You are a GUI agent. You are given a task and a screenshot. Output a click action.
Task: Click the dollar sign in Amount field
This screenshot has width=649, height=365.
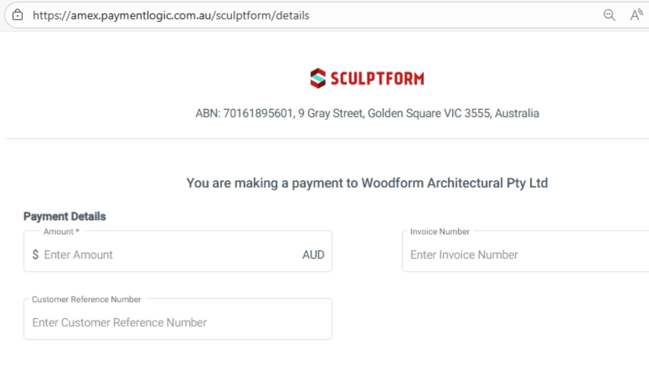point(35,254)
